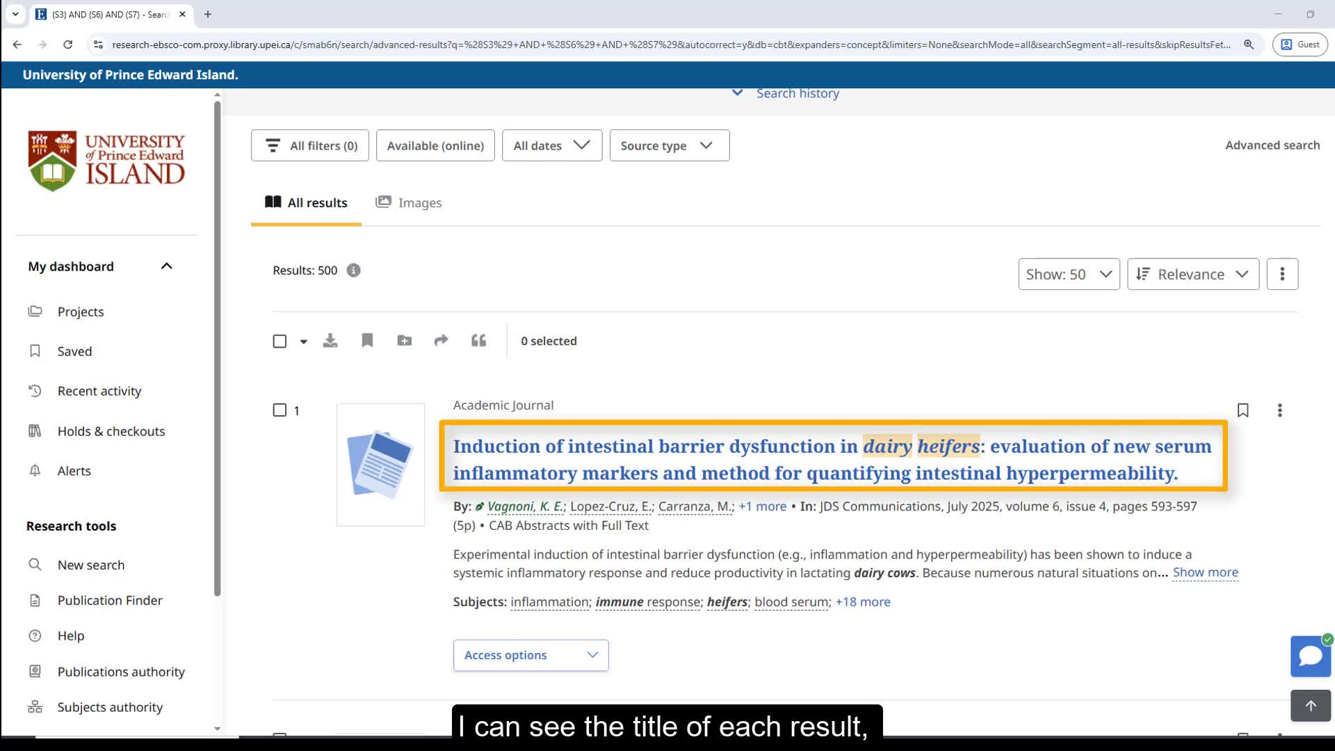The height and width of the screenshot is (751, 1335).
Task: Switch to the Images tab
Action: [409, 202]
